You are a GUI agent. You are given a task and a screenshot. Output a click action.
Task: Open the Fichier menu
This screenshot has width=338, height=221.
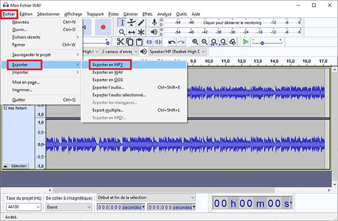tap(9, 14)
